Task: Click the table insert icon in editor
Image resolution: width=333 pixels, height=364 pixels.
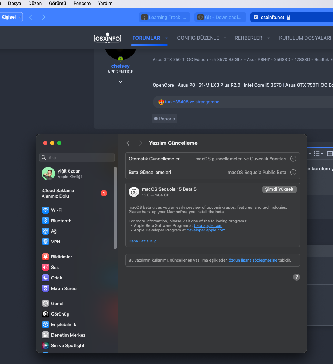Action: (330, 154)
